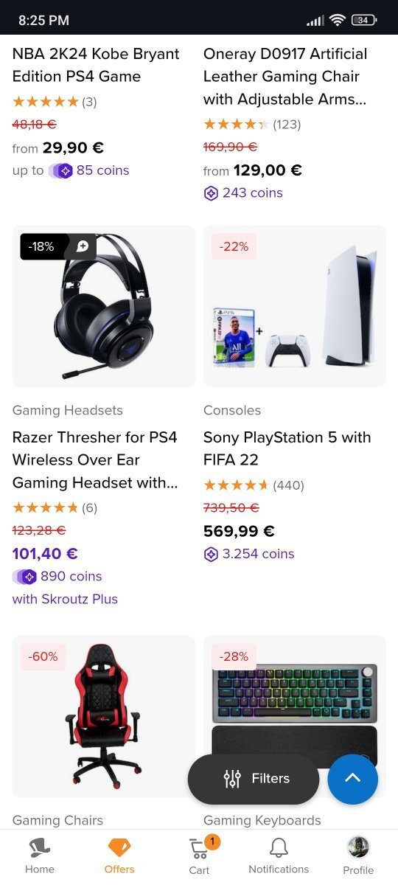Open NBA 2K24 Kobe Bryant Edition title
Screen dimensions: 398x885
96,65
